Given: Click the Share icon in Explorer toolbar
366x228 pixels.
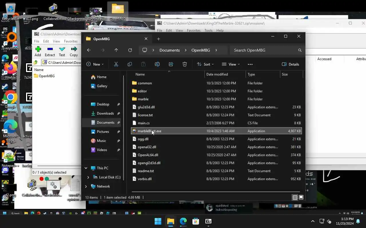Looking at the screenshot, I should pyautogui.click(x=171, y=64).
